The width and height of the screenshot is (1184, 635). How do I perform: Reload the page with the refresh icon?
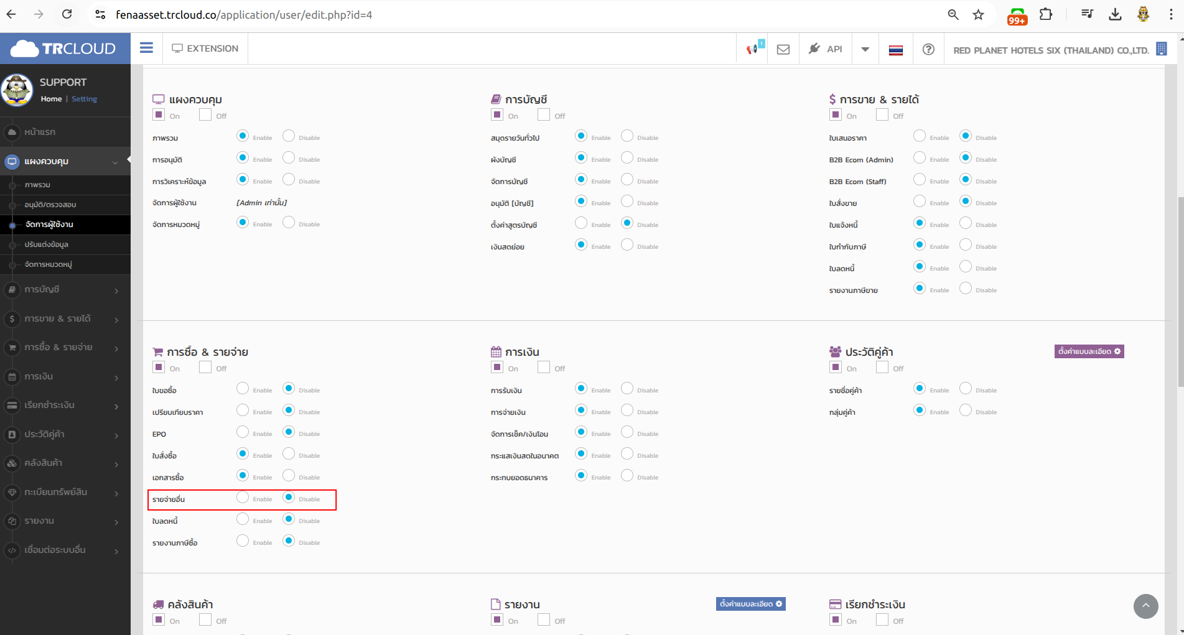pos(67,14)
